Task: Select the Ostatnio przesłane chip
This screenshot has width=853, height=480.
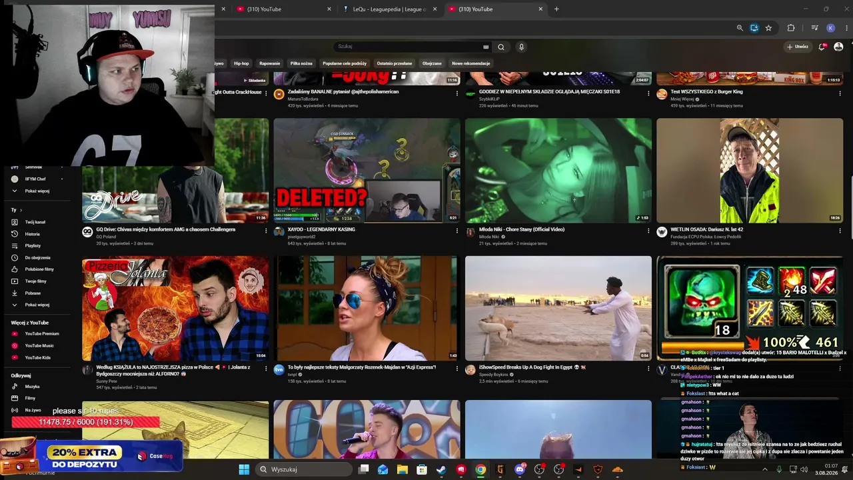Action: pos(394,63)
